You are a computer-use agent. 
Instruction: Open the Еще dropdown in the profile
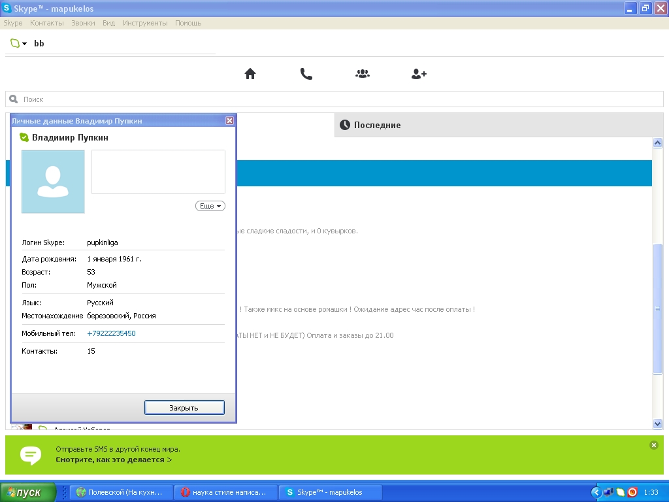(210, 206)
